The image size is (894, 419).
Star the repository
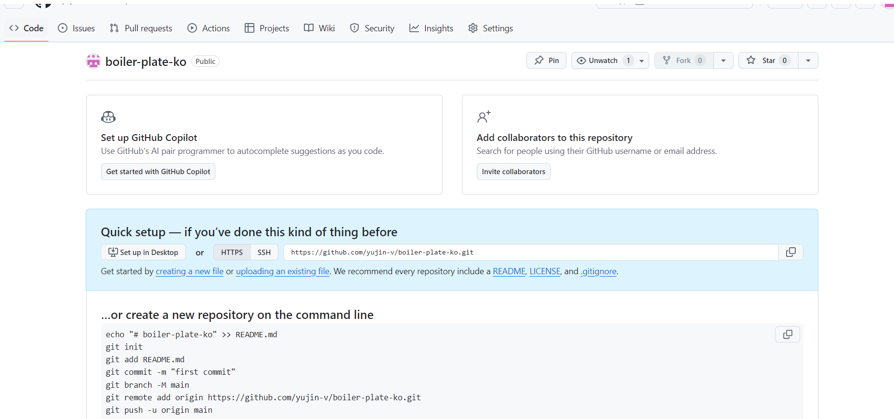(x=768, y=61)
